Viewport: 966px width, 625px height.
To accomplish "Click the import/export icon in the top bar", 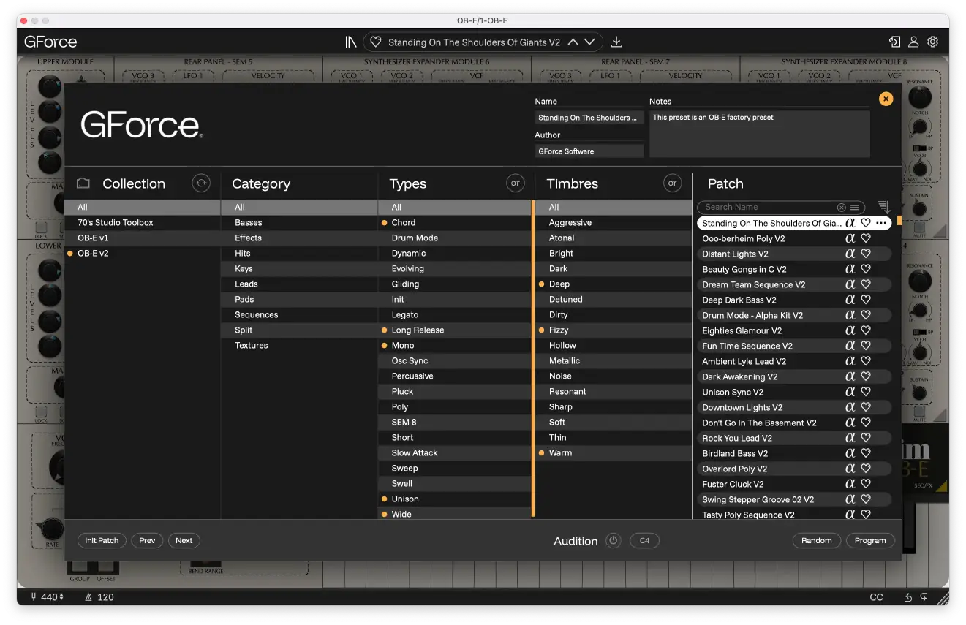I will (894, 42).
